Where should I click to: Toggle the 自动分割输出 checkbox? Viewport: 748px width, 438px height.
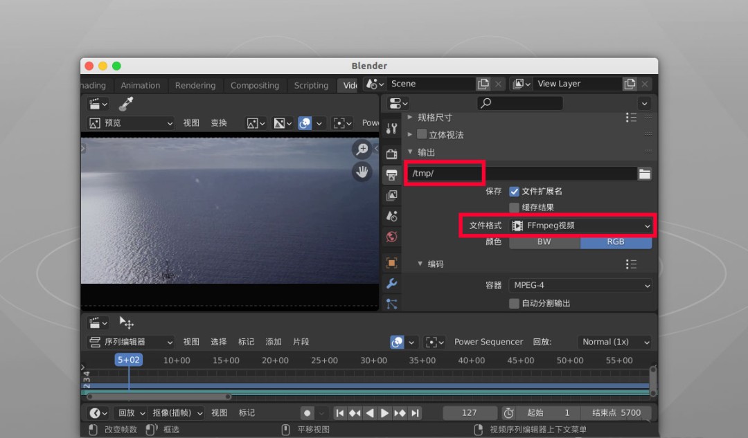coord(513,304)
